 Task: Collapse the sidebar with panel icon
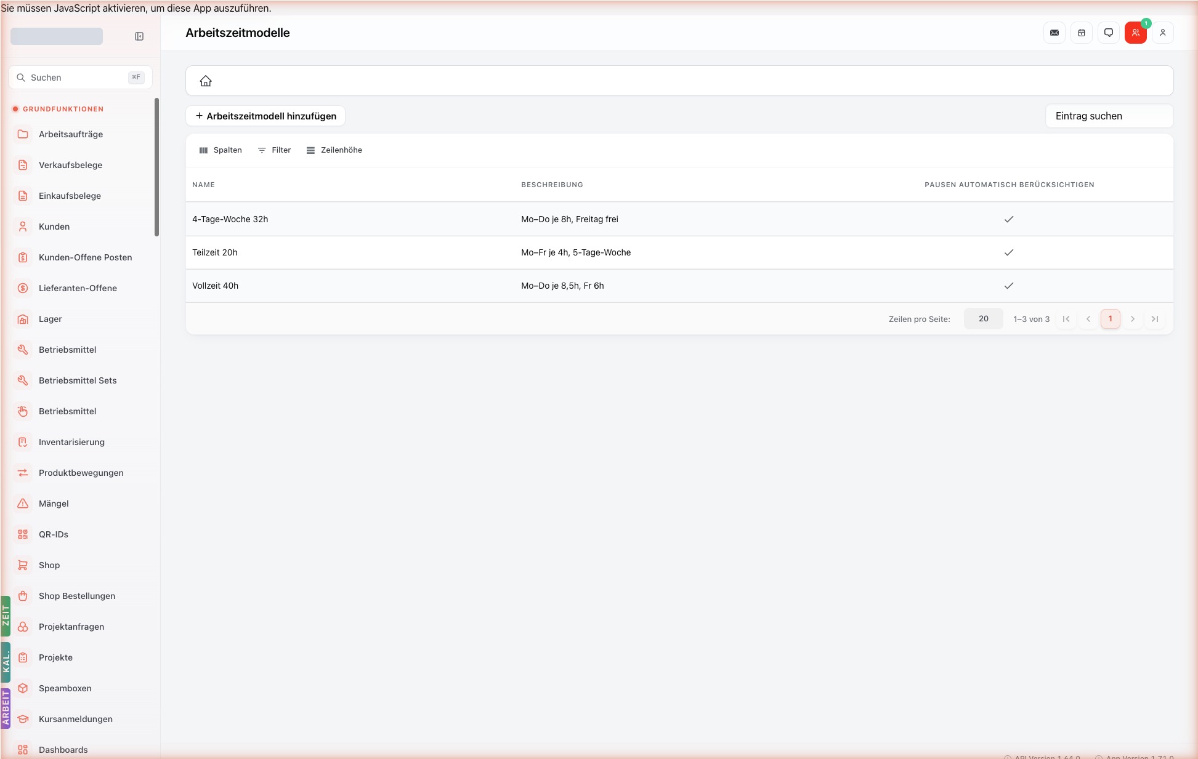pos(139,36)
